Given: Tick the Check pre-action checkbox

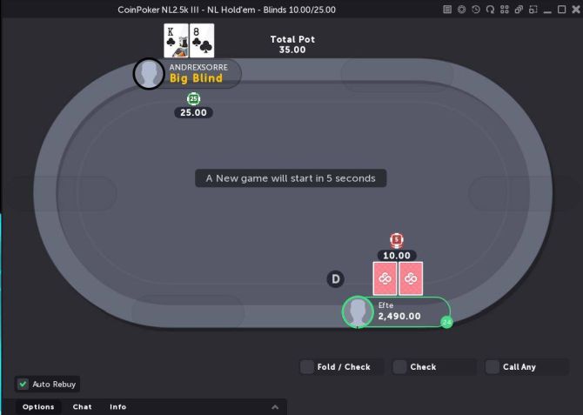Looking at the screenshot, I should point(399,366).
